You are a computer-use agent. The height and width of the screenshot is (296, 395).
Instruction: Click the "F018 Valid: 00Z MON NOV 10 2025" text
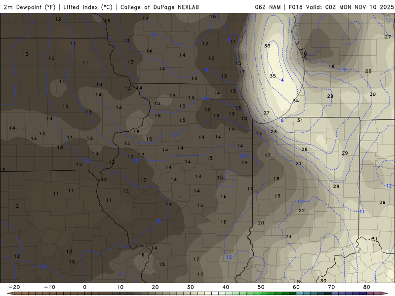pyautogui.click(x=341, y=7)
